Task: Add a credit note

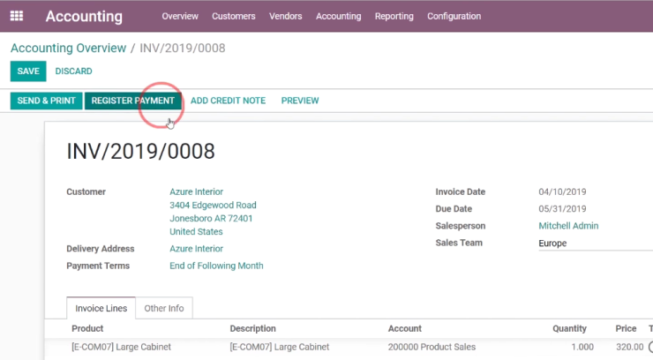Action: click(x=228, y=101)
